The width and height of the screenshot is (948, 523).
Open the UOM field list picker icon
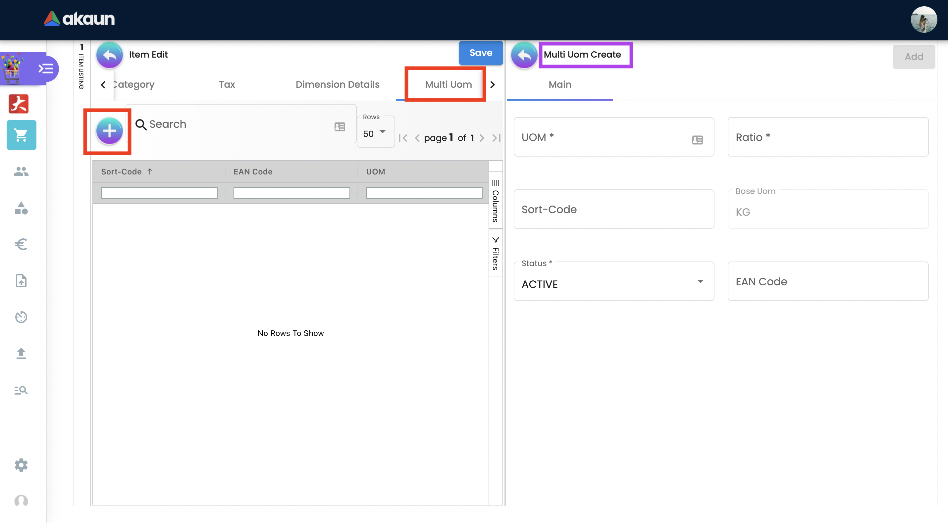(x=697, y=140)
